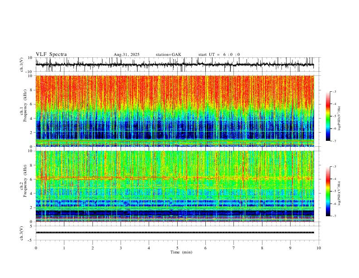Image resolution: width=359 pixels, height=278 pixels.
Task: Click time axis tick label "1"
Action: tap(64, 248)
